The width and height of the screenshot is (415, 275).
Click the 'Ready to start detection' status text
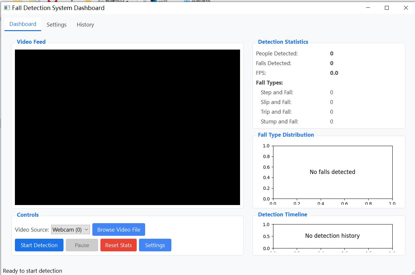pos(32,271)
